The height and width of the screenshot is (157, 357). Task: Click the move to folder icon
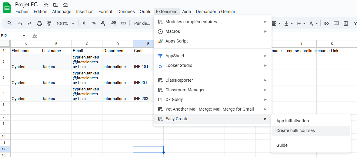(x=55, y=5)
